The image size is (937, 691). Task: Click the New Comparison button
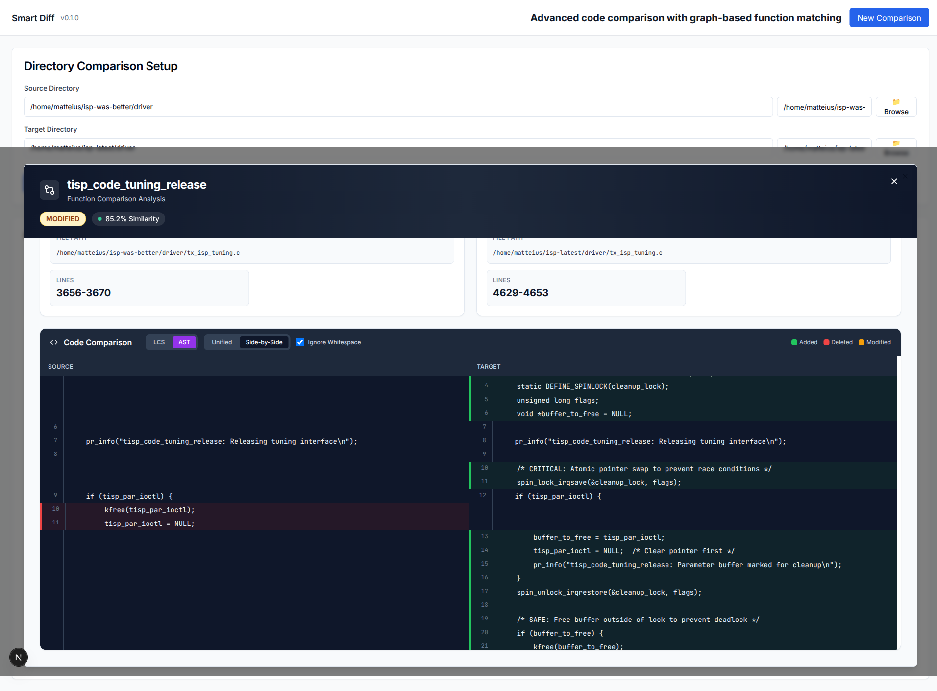[889, 18]
